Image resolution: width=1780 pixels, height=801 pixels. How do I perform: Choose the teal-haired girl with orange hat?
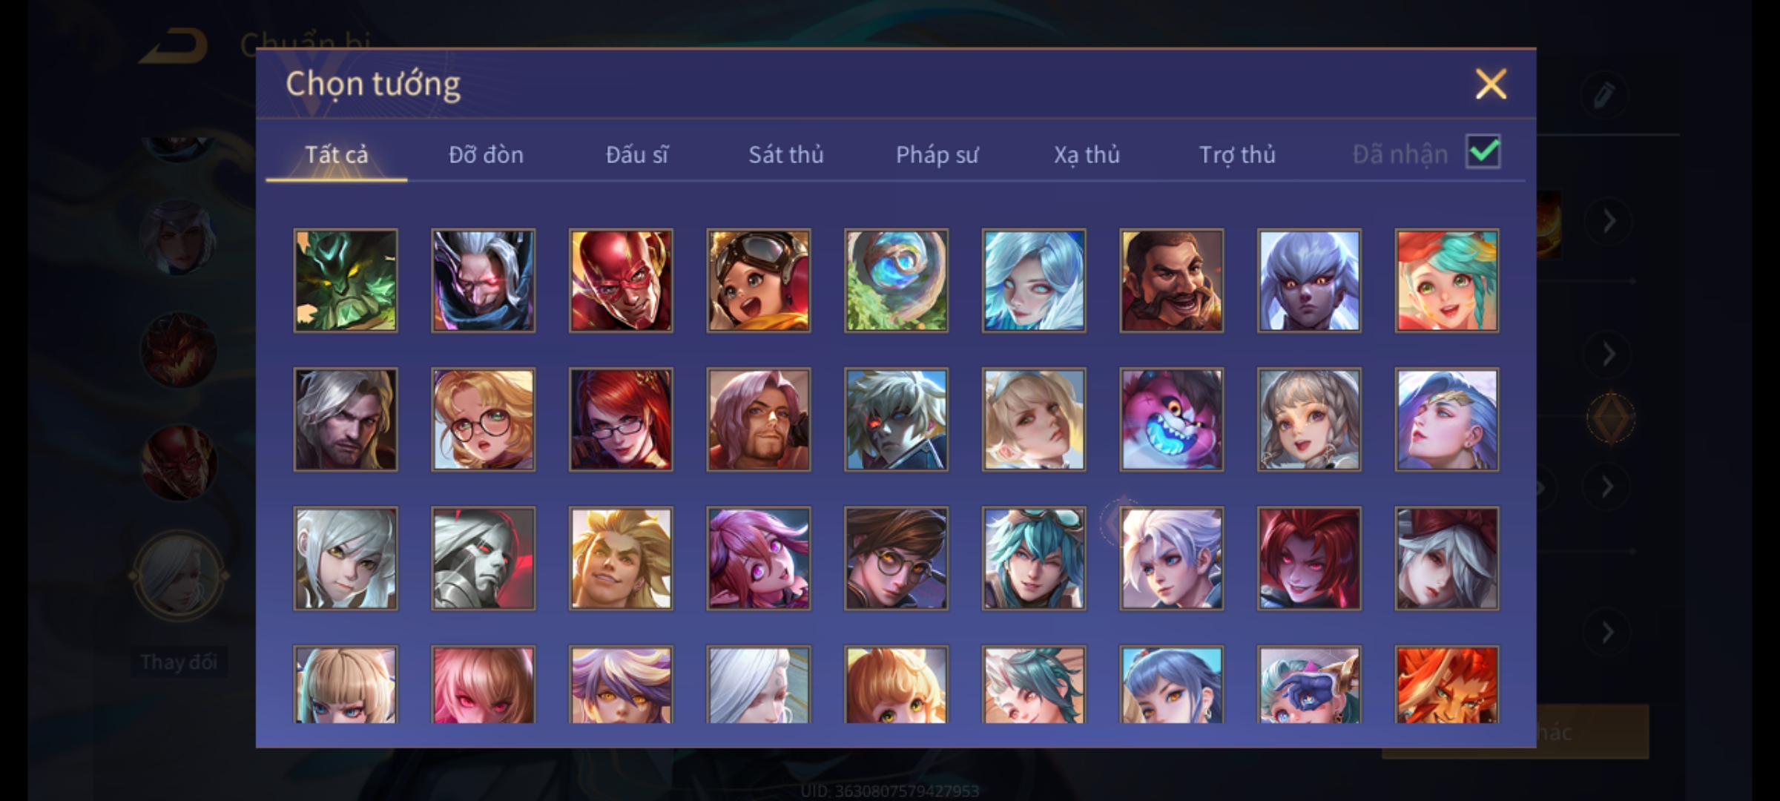coord(1447,280)
